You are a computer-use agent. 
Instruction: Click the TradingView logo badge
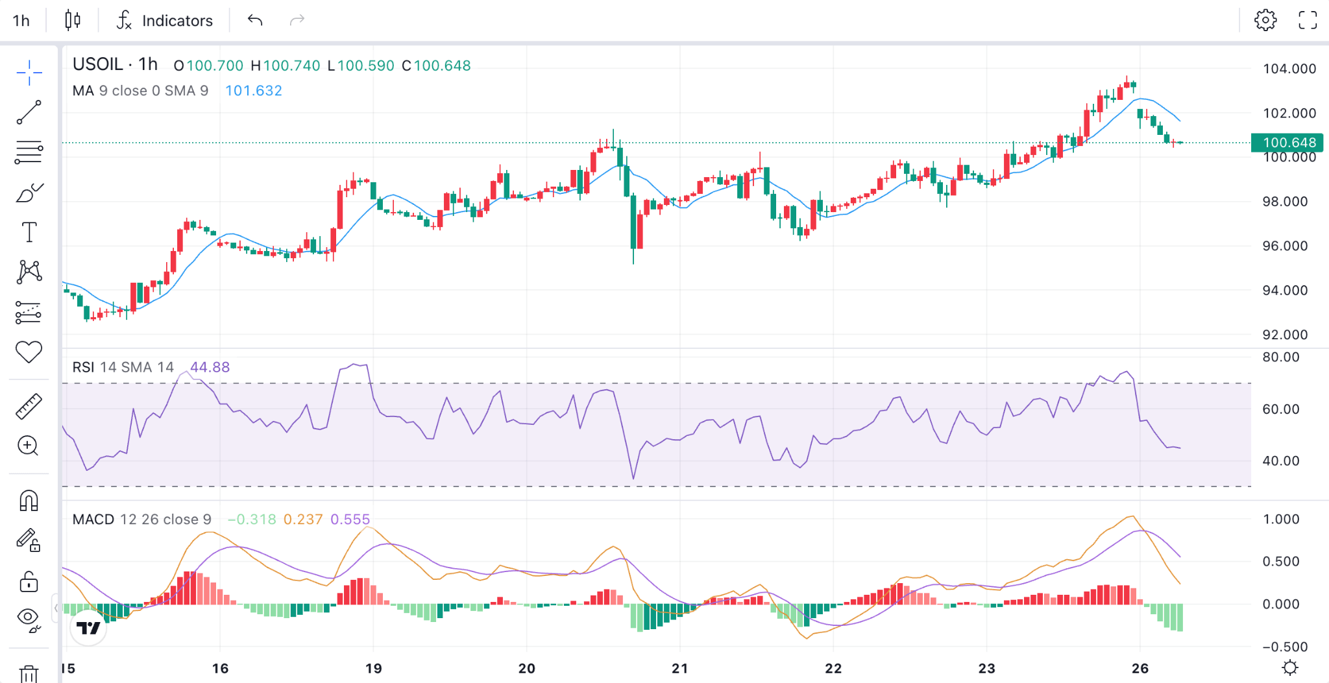[88, 627]
